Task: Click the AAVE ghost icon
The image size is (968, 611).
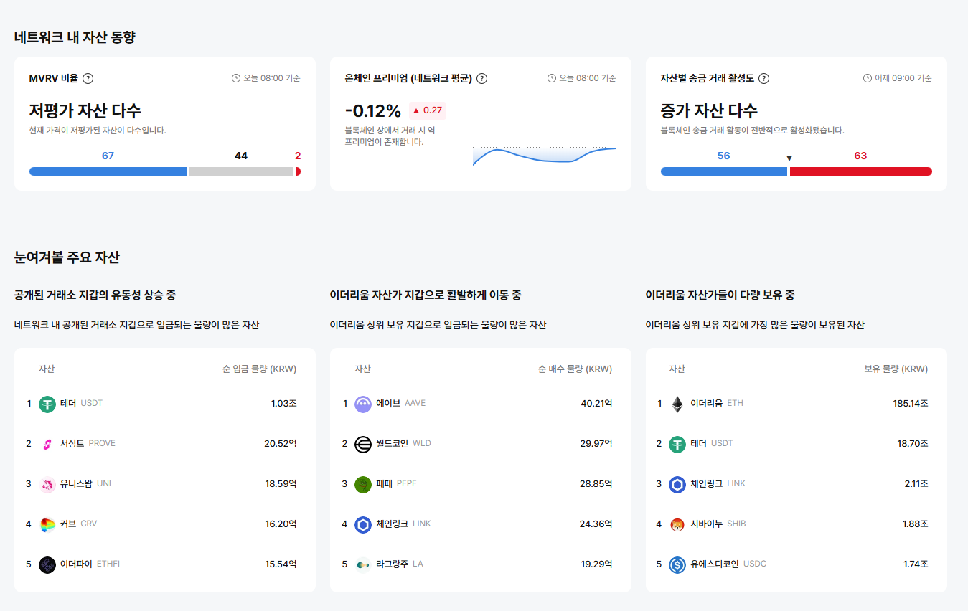Action: point(362,403)
